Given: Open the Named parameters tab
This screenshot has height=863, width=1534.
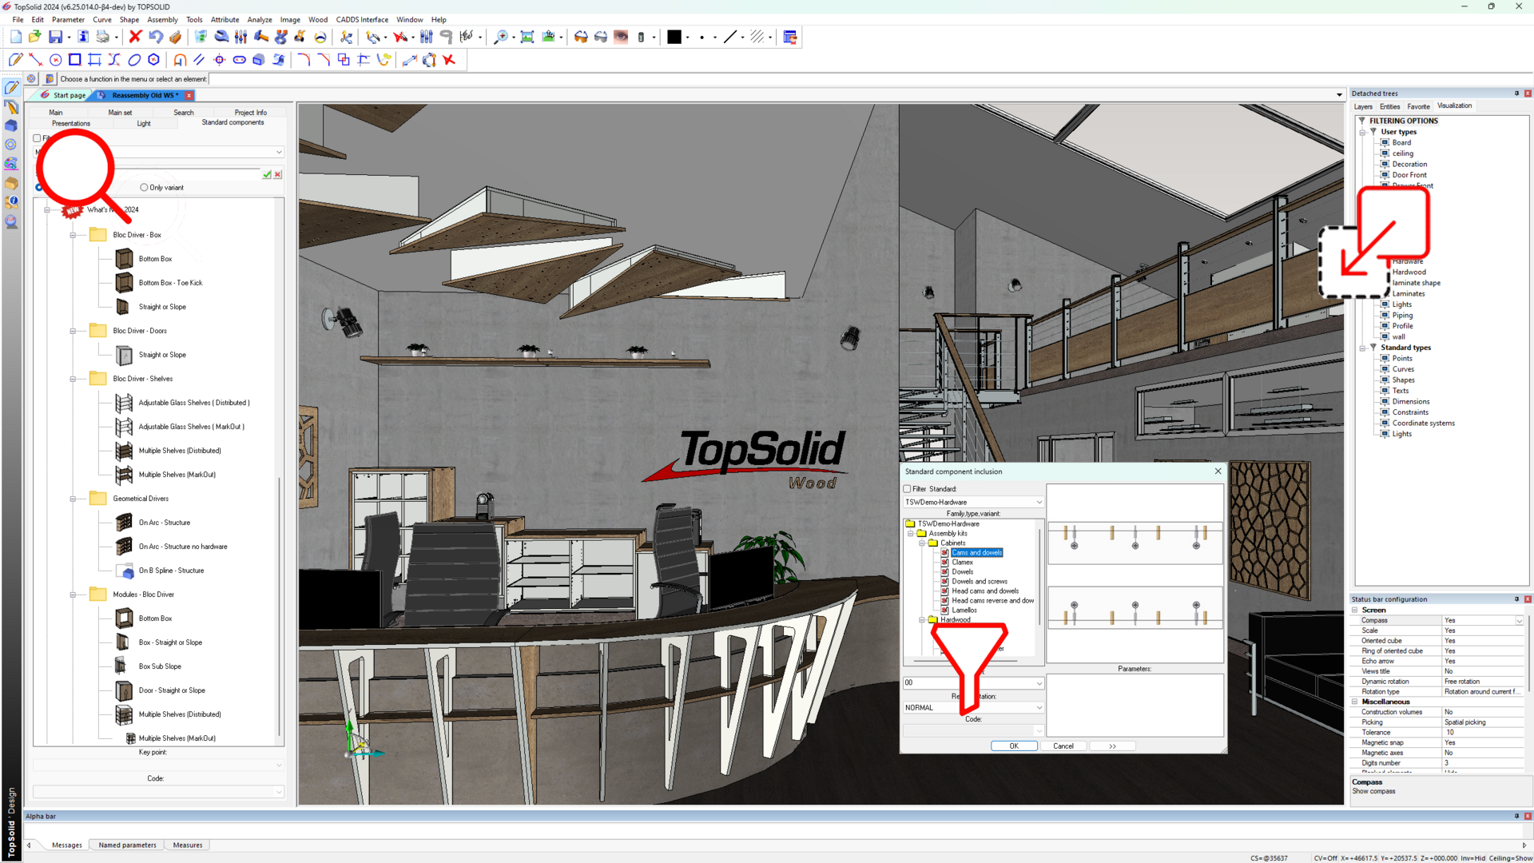Looking at the screenshot, I should click(x=128, y=845).
